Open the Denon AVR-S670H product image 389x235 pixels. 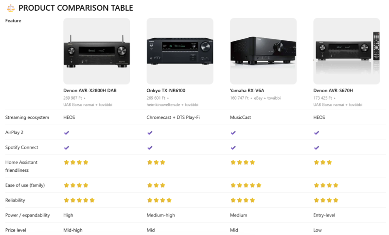pyautogui.click(x=346, y=51)
